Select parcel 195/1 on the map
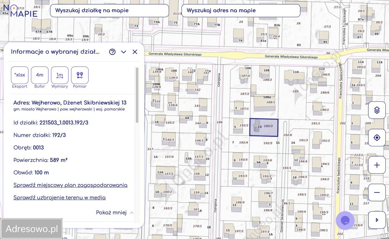 tap(302, 194)
